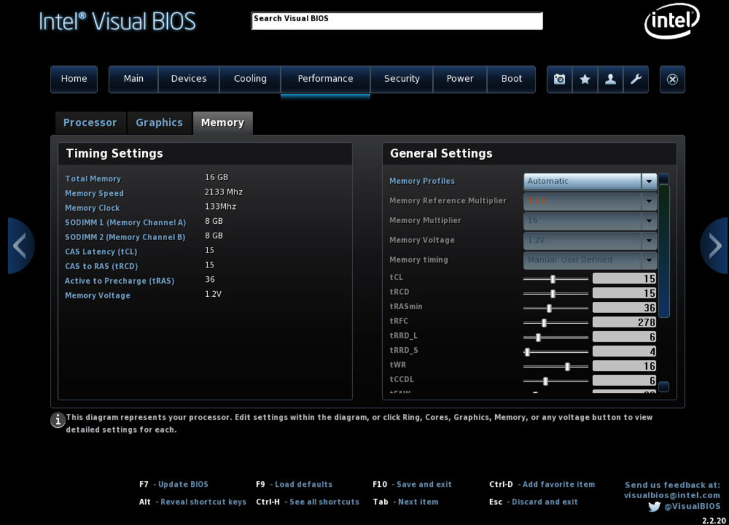Viewport: 729px width, 525px height.
Task: Click the Save and exit link
Action: [424, 484]
